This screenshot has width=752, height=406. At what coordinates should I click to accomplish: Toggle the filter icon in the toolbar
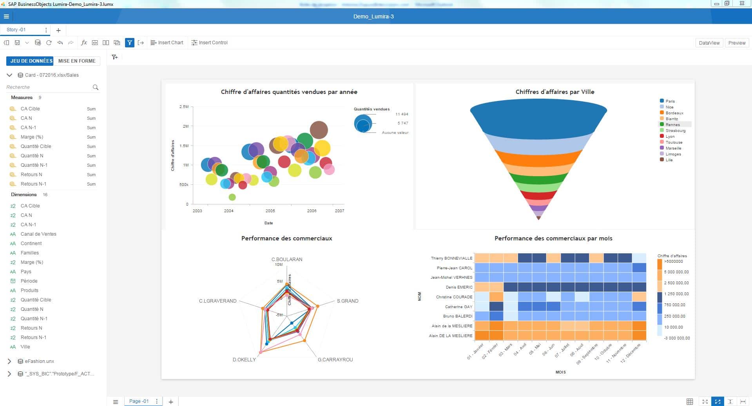[130, 43]
